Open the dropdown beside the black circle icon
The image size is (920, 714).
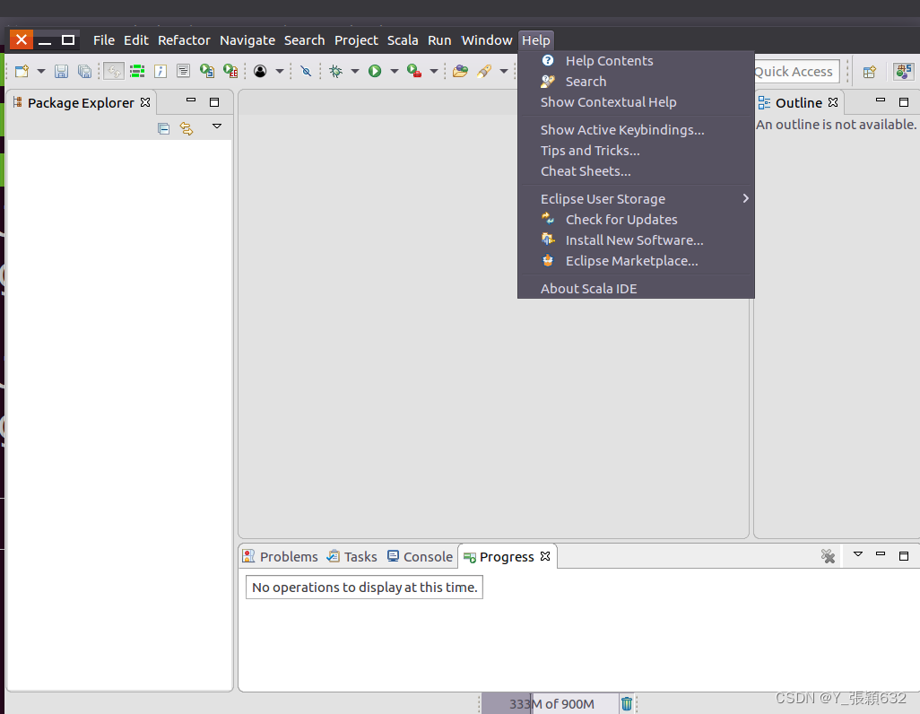tap(280, 71)
